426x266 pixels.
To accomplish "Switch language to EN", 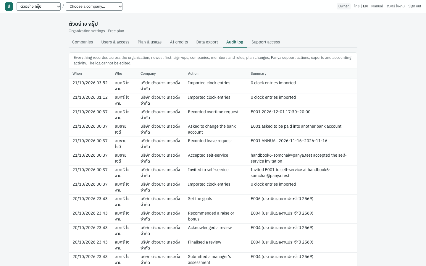I will [x=365, y=6].
